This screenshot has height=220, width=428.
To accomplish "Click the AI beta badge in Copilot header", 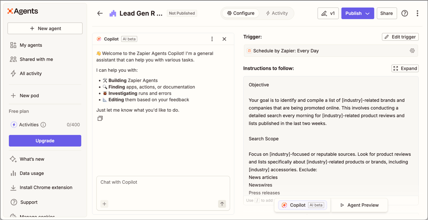I will (129, 39).
